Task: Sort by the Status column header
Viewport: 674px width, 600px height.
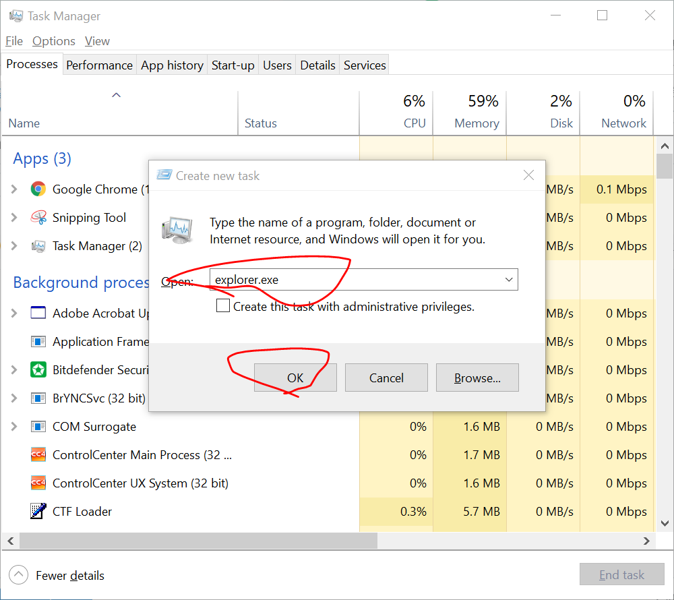Action: [299, 113]
